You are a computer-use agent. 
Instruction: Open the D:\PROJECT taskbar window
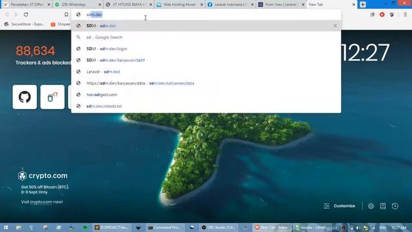111,227
